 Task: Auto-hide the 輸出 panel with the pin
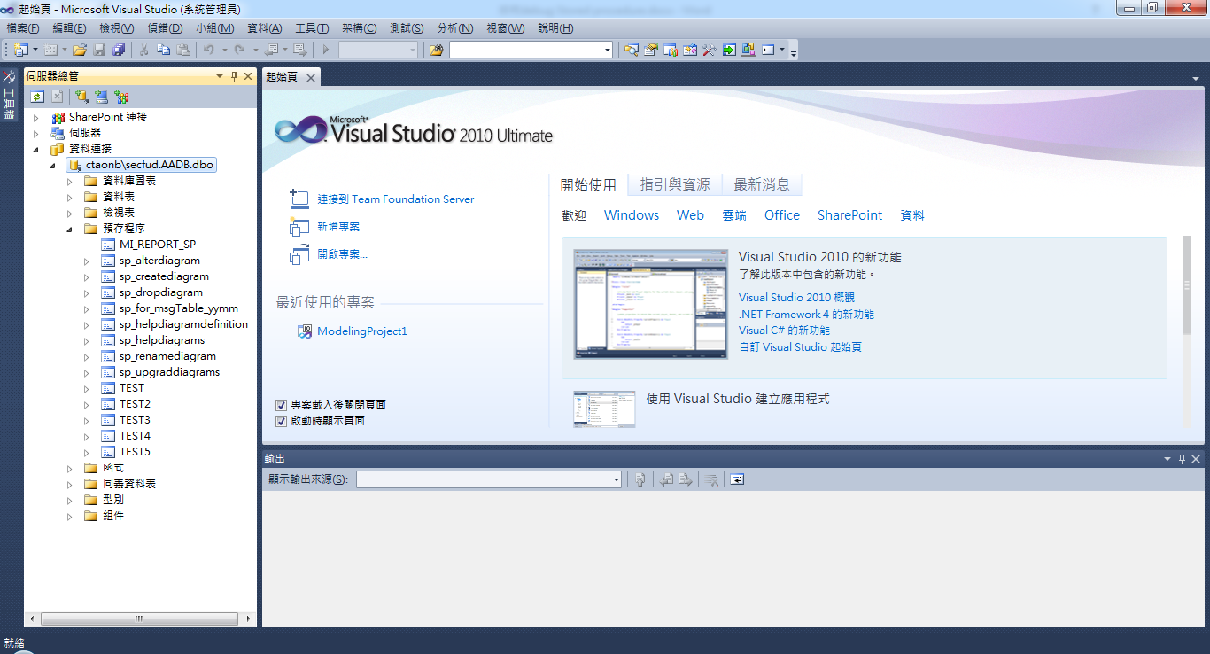click(x=1181, y=458)
